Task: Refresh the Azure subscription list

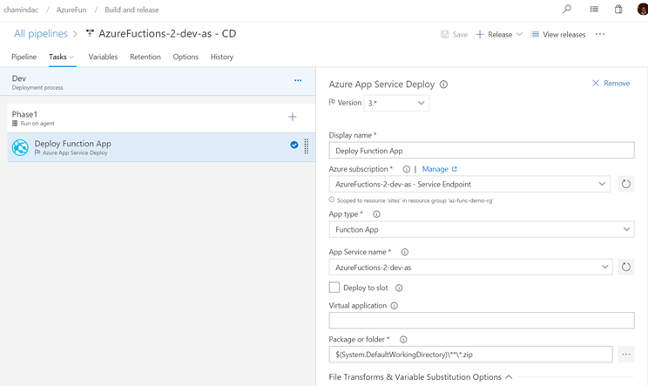Action: pyautogui.click(x=625, y=184)
